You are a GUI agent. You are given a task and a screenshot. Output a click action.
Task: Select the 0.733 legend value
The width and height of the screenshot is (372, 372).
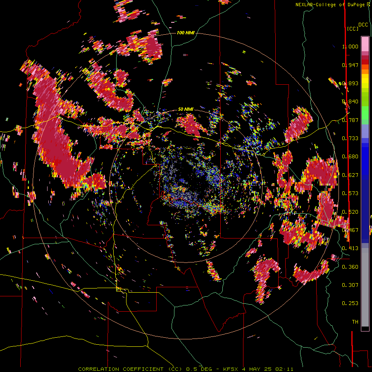(350, 138)
